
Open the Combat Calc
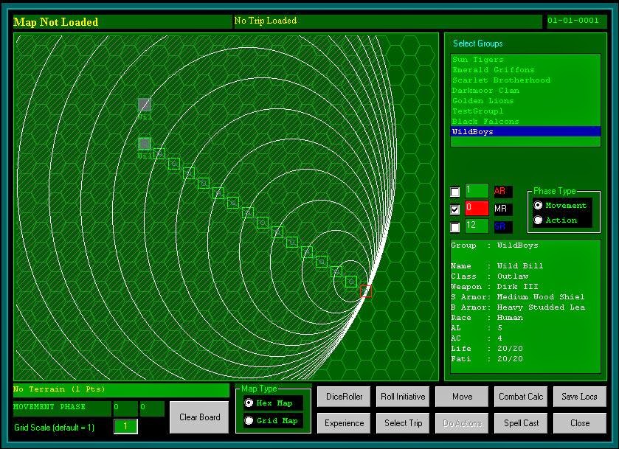tap(521, 397)
